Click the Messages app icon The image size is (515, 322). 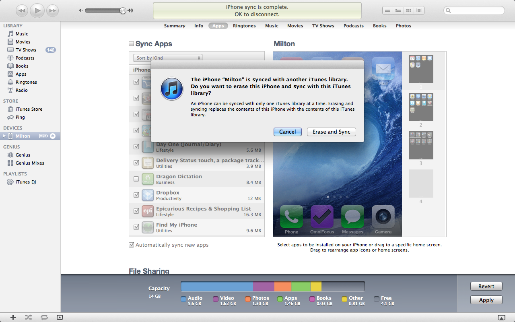pyautogui.click(x=352, y=217)
